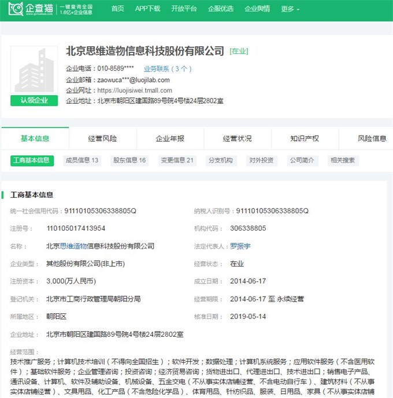Click the 经营范围 label
Viewport: 393px width, 398px height.
pyautogui.click(x=24, y=352)
